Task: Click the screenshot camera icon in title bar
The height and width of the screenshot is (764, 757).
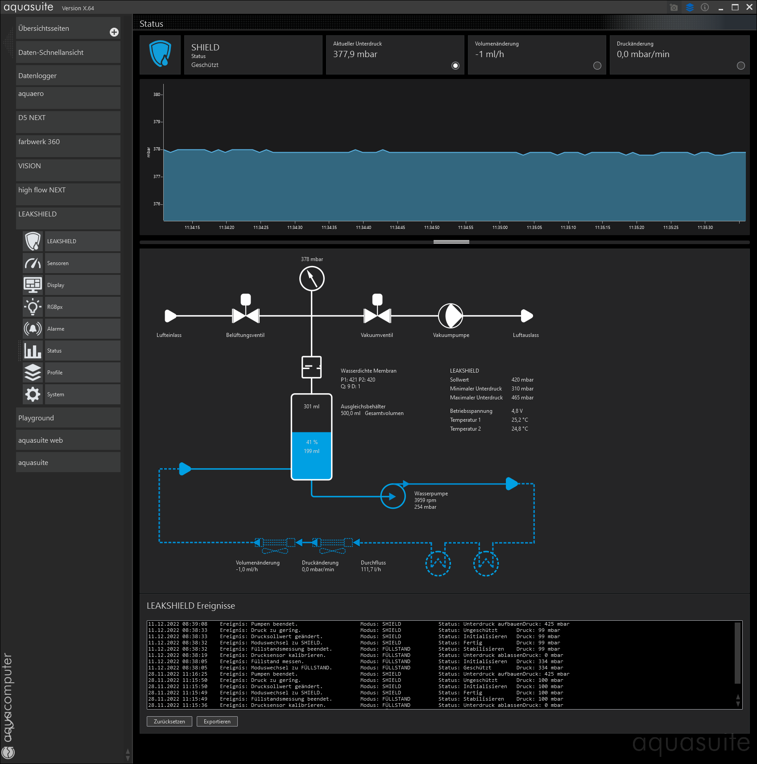Action: pos(674,8)
